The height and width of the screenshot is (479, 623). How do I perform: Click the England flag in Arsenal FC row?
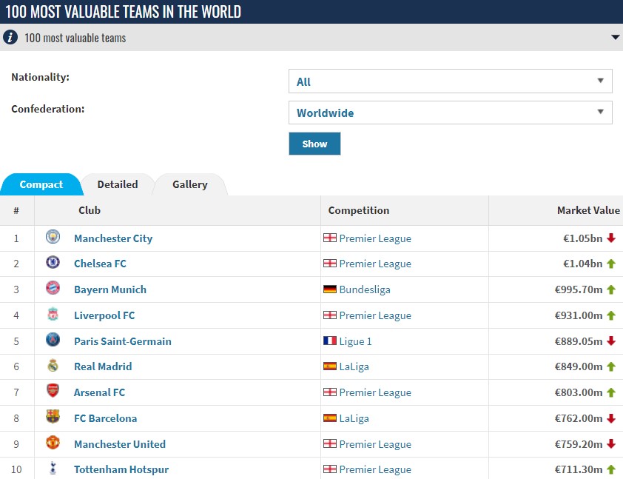pyautogui.click(x=330, y=392)
